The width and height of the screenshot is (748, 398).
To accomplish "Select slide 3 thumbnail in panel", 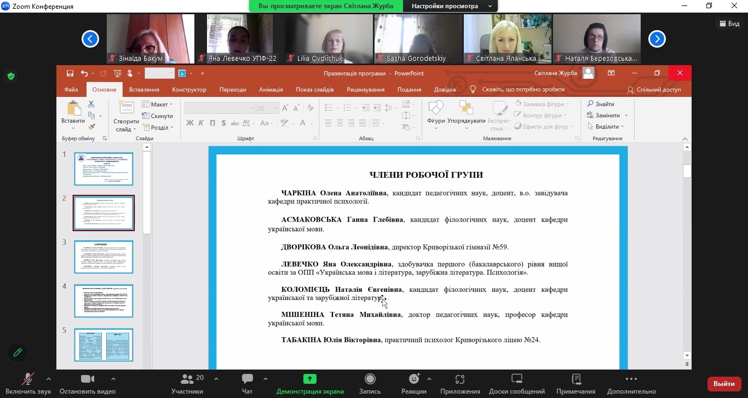I will (103, 257).
